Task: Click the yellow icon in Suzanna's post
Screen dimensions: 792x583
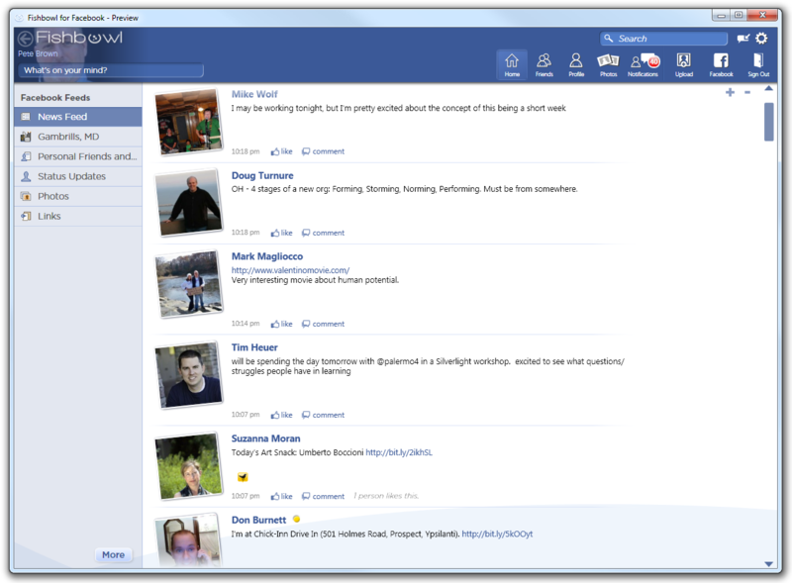Action: pos(243,476)
